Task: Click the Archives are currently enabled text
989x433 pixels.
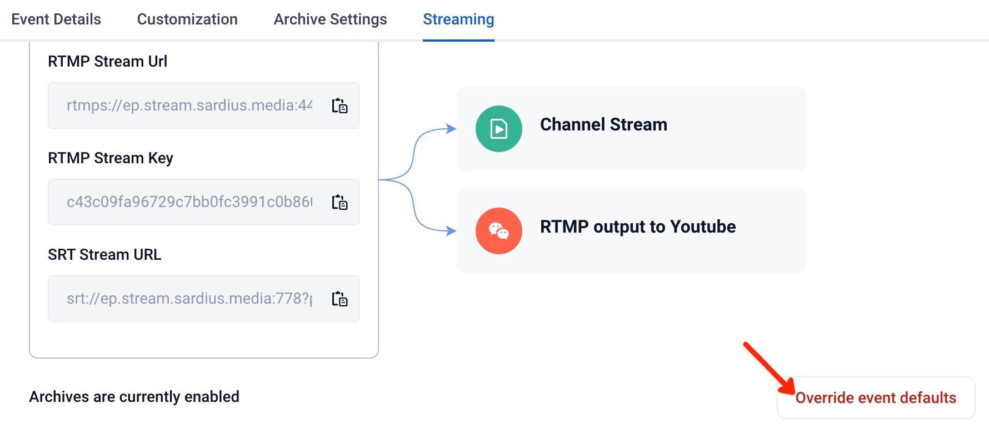Action: 134,396
